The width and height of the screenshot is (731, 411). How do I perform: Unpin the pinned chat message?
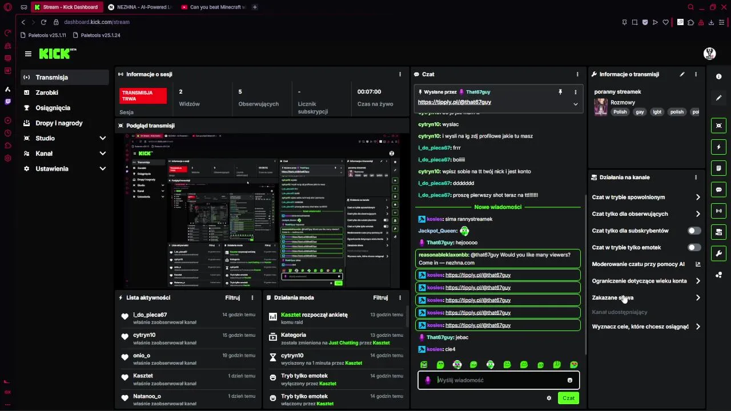pos(560,92)
